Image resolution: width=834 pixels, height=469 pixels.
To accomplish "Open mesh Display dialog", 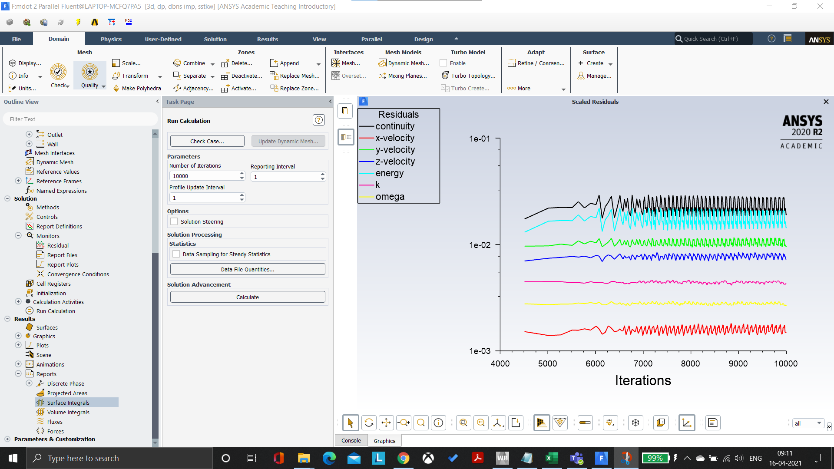I will pyautogui.click(x=25, y=63).
